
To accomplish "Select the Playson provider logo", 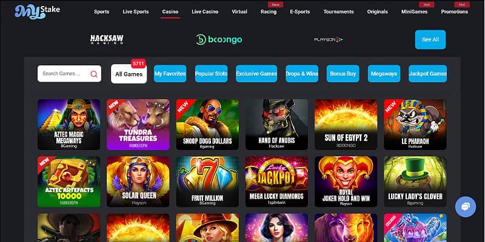I will 329,39.
